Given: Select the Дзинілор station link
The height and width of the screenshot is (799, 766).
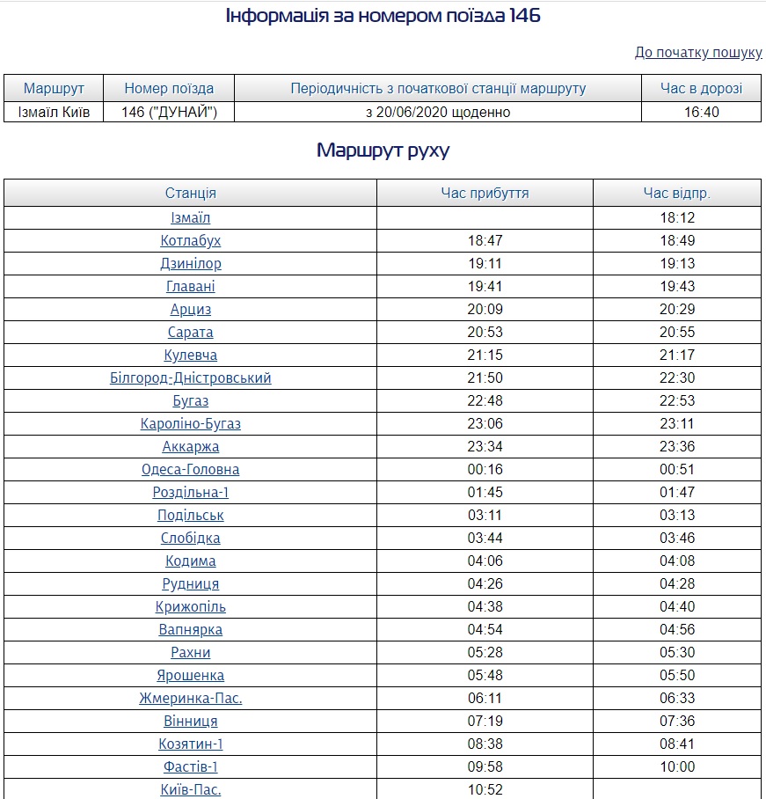Looking at the screenshot, I should coord(191,264).
